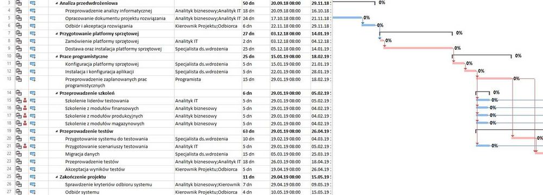The height and width of the screenshot is (195, 543).
Task: Collapse the Prace programistyczne summary task
Action: click(x=57, y=57)
